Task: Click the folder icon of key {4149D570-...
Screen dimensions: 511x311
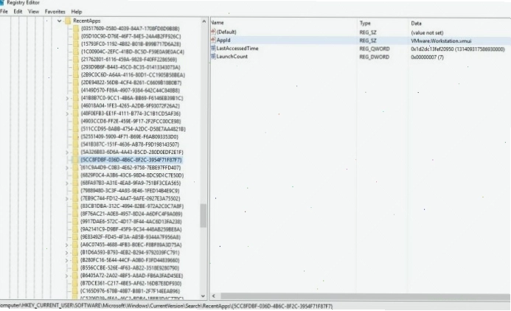Action: tap(76, 91)
